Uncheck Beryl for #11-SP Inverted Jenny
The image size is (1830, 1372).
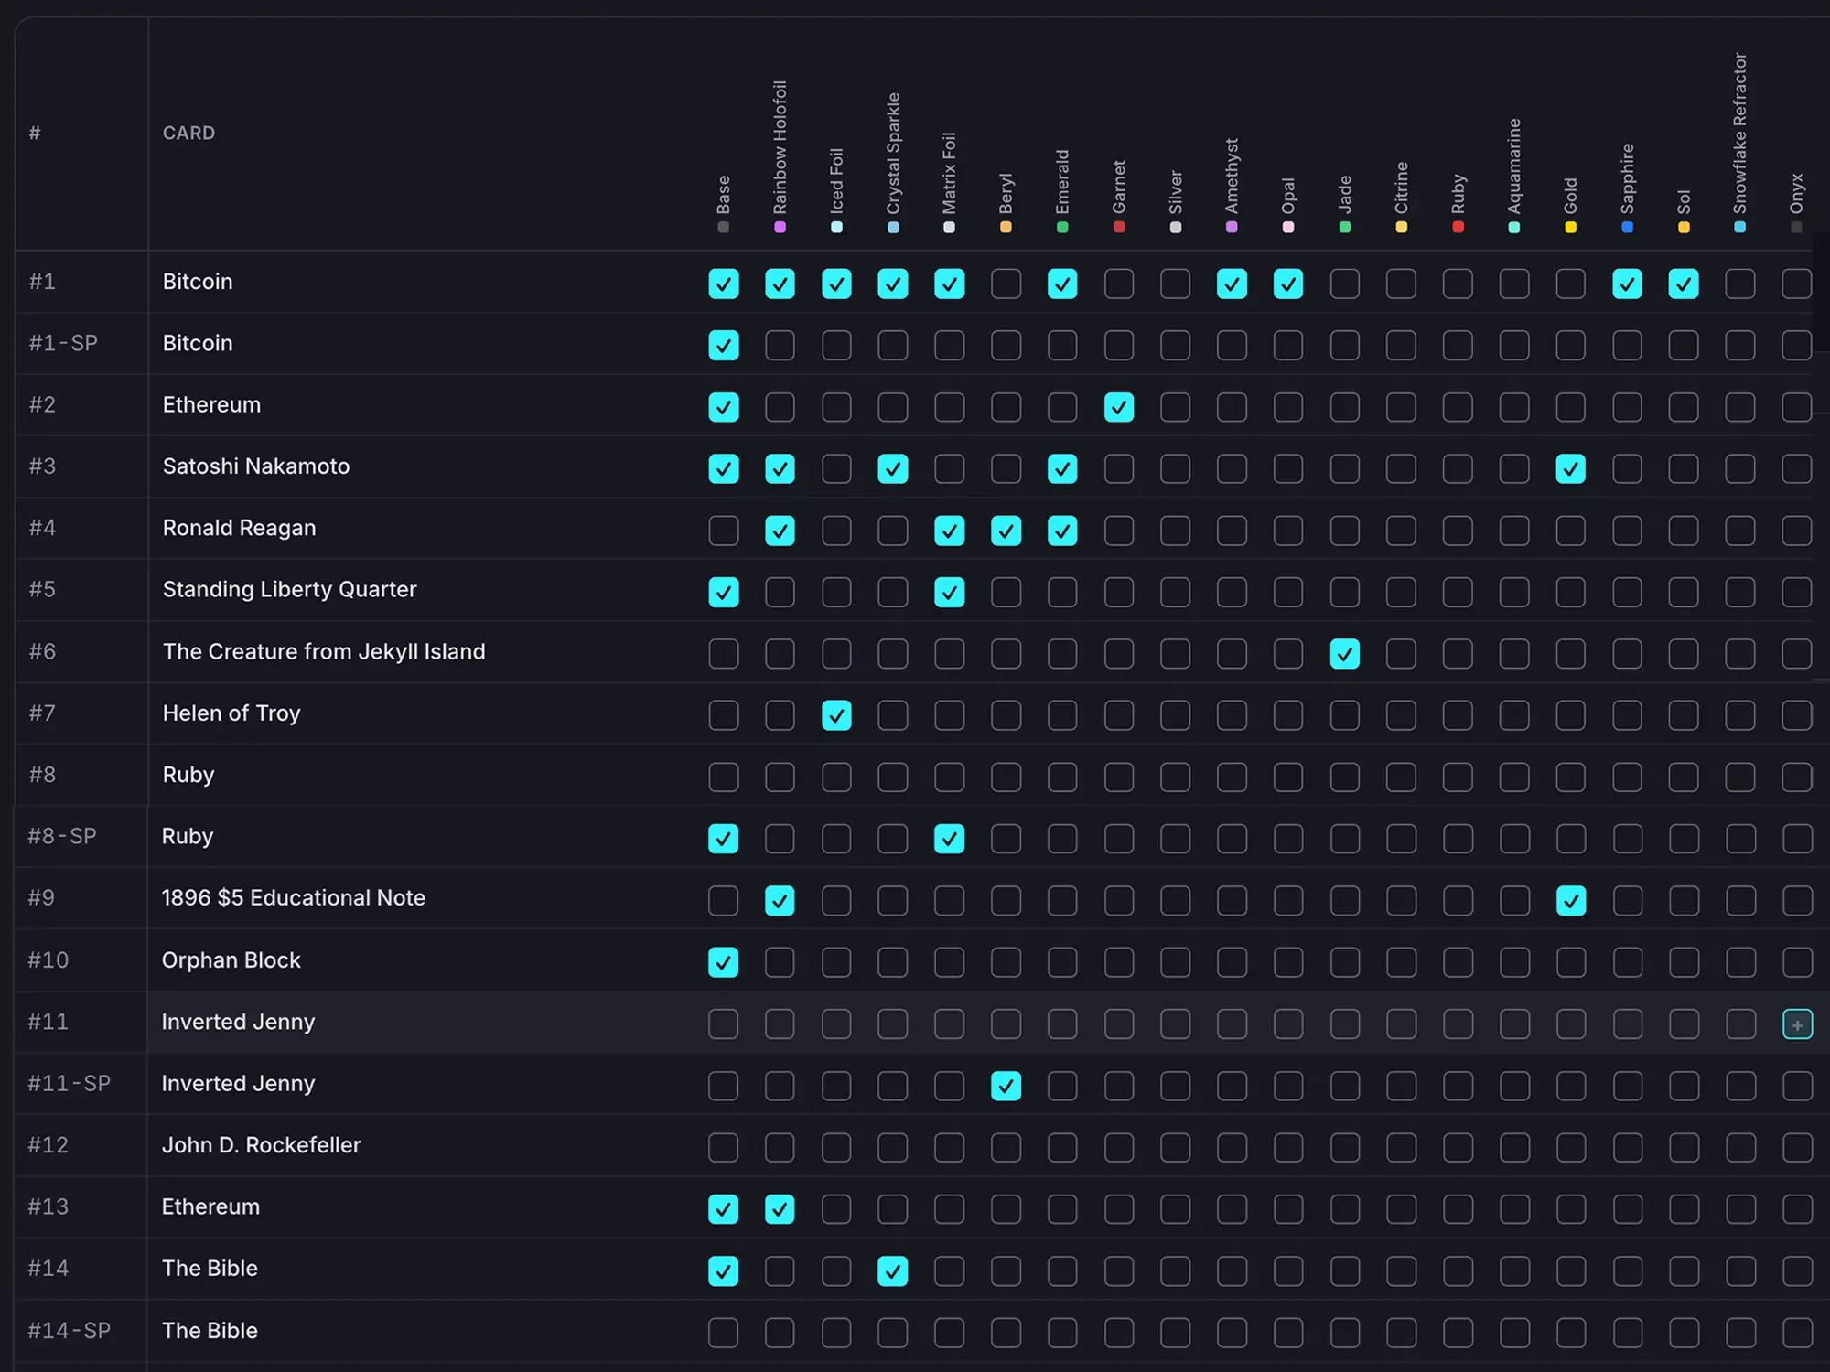pyautogui.click(x=1006, y=1086)
